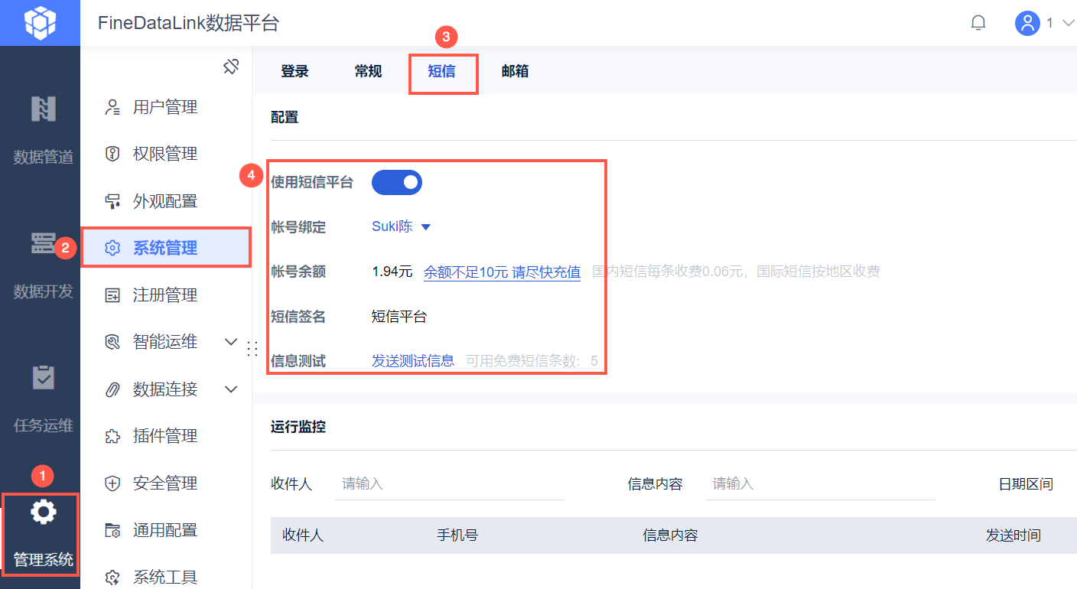
Task: Click the 管理系统 gear icon
Action: pyautogui.click(x=43, y=512)
